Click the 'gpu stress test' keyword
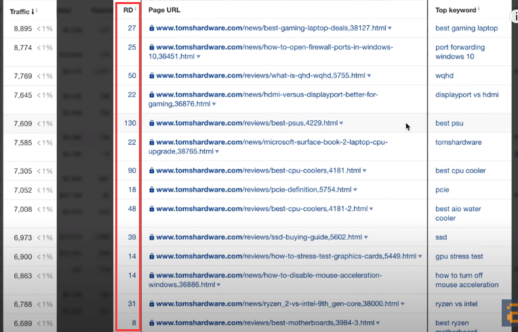The width and height of the screenshot is (518, 332). point(459,257)
